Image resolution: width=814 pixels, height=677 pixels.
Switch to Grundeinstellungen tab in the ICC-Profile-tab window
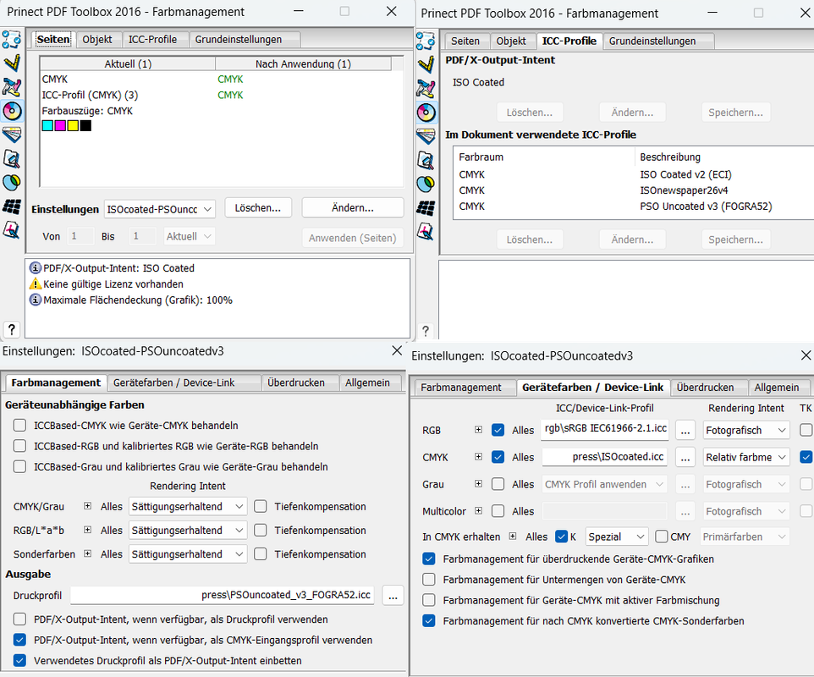tap(658, 41)
